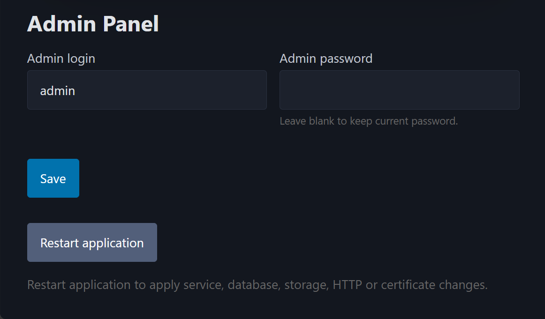Screen dimensions: 545x319
Task: Click the Save button
Action: pos(53,178)
